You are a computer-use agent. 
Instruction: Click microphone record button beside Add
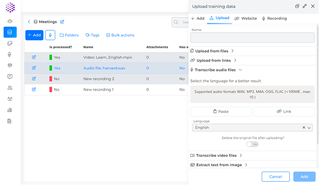tap(50, 35)
